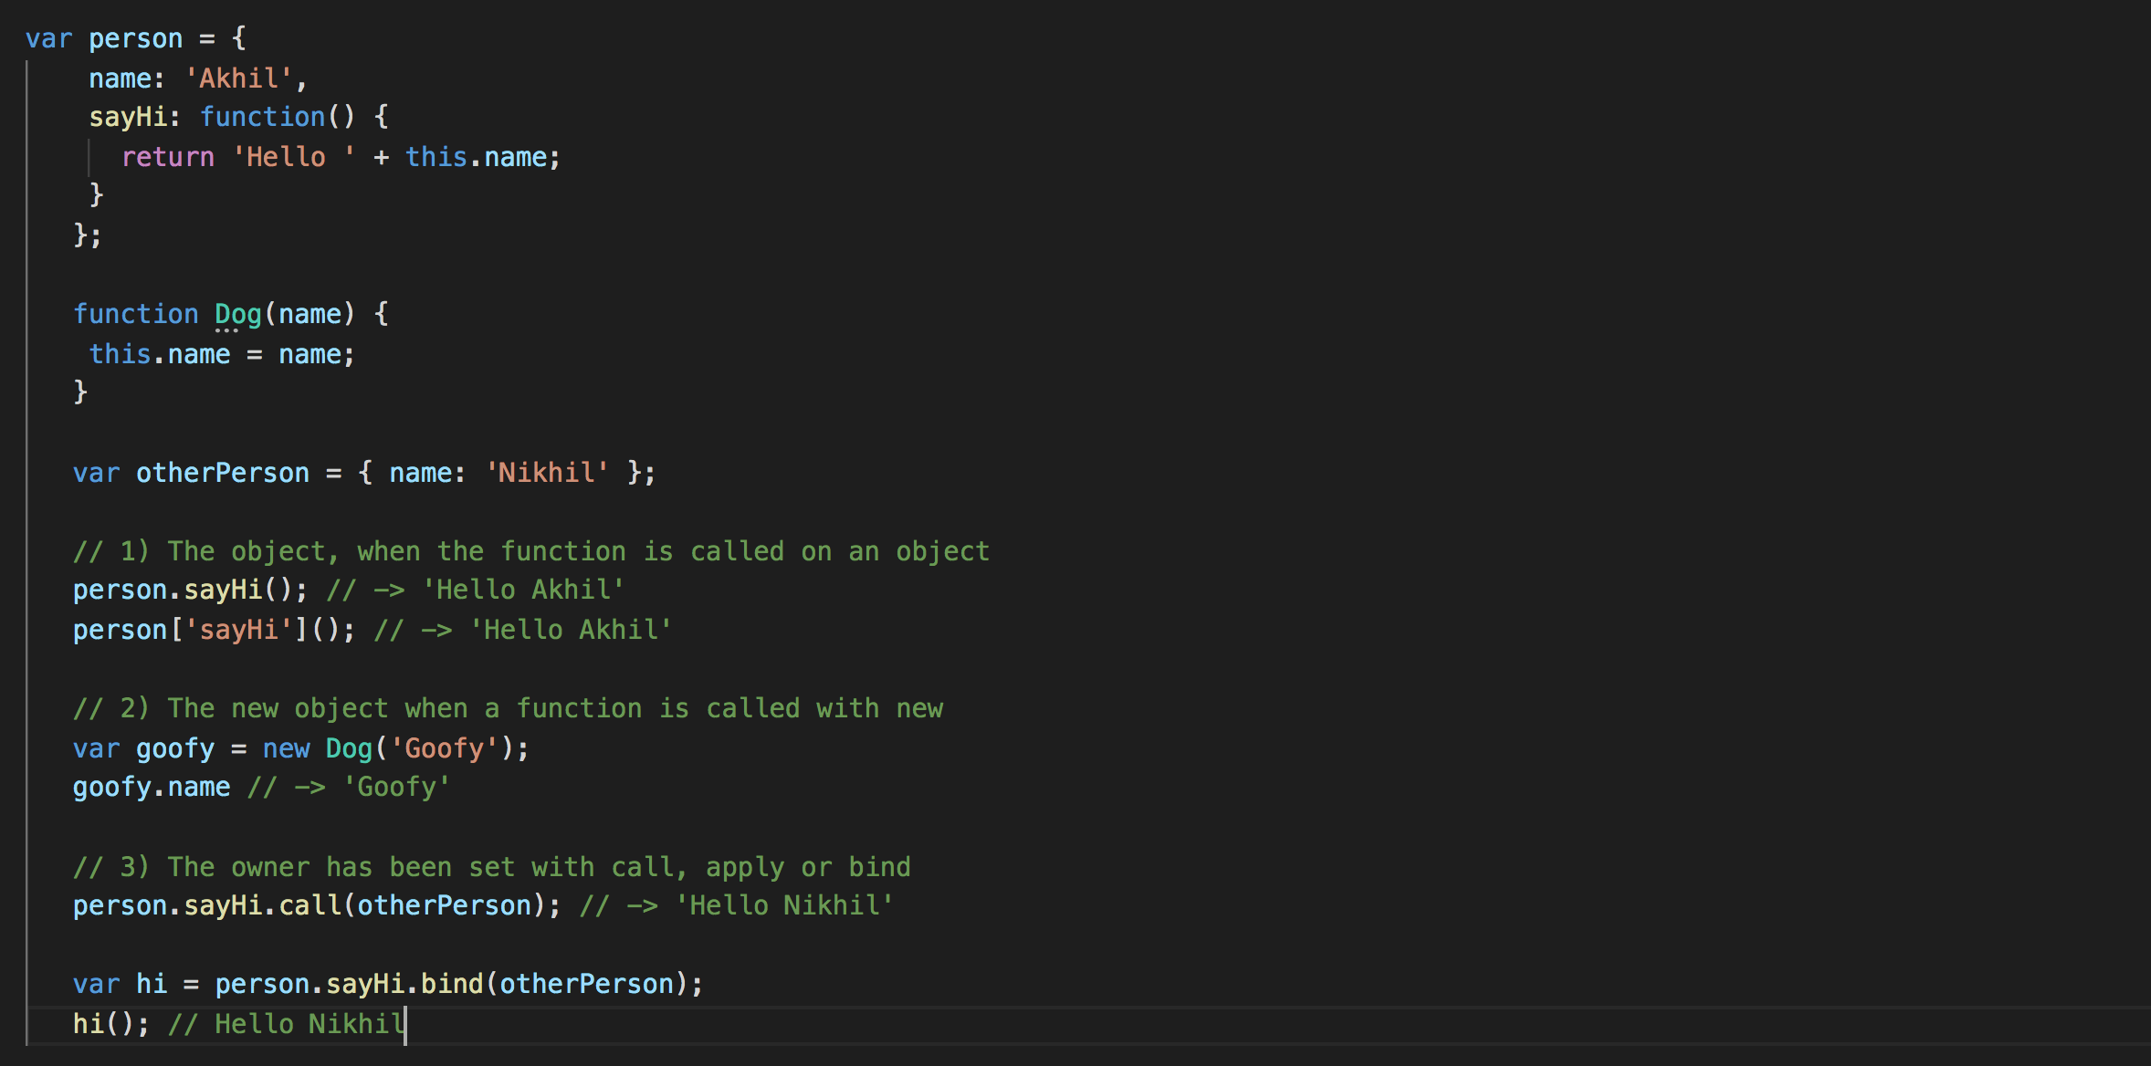The image size is (2151, 1066).
Task: Click the 'person' variable in first line
Action: [135, 38]
